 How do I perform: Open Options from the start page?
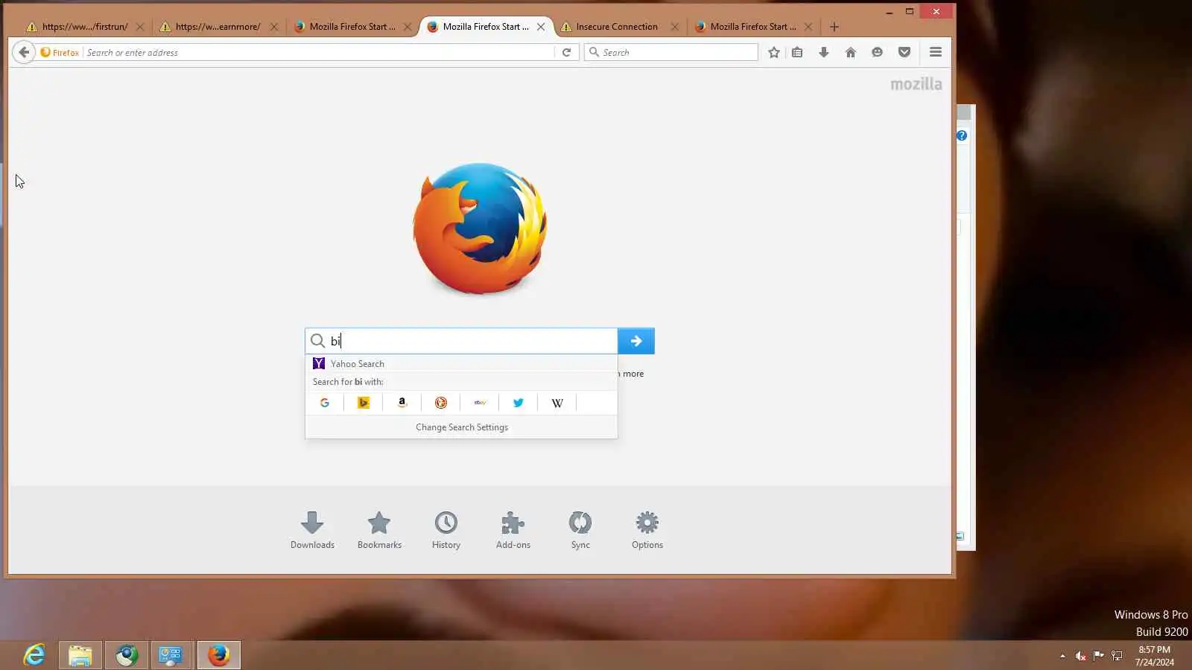647,530
